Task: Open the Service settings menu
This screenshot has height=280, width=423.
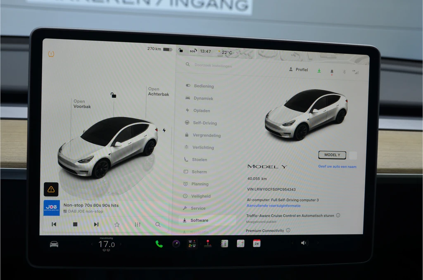Action: 194,208
